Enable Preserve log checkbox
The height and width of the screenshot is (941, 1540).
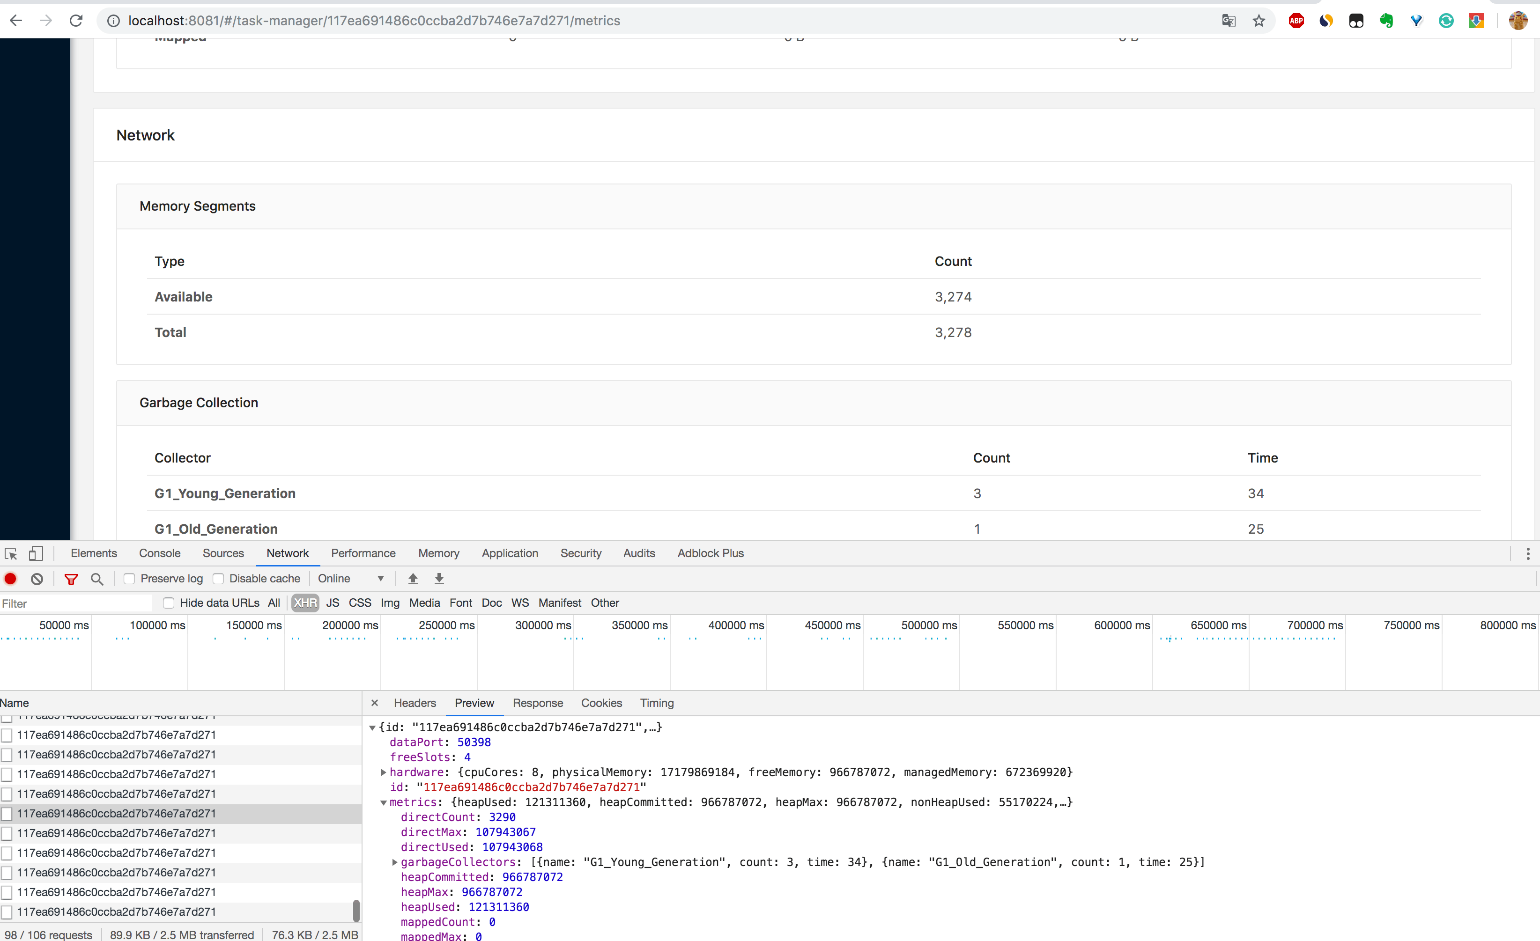tap(129, 579)
